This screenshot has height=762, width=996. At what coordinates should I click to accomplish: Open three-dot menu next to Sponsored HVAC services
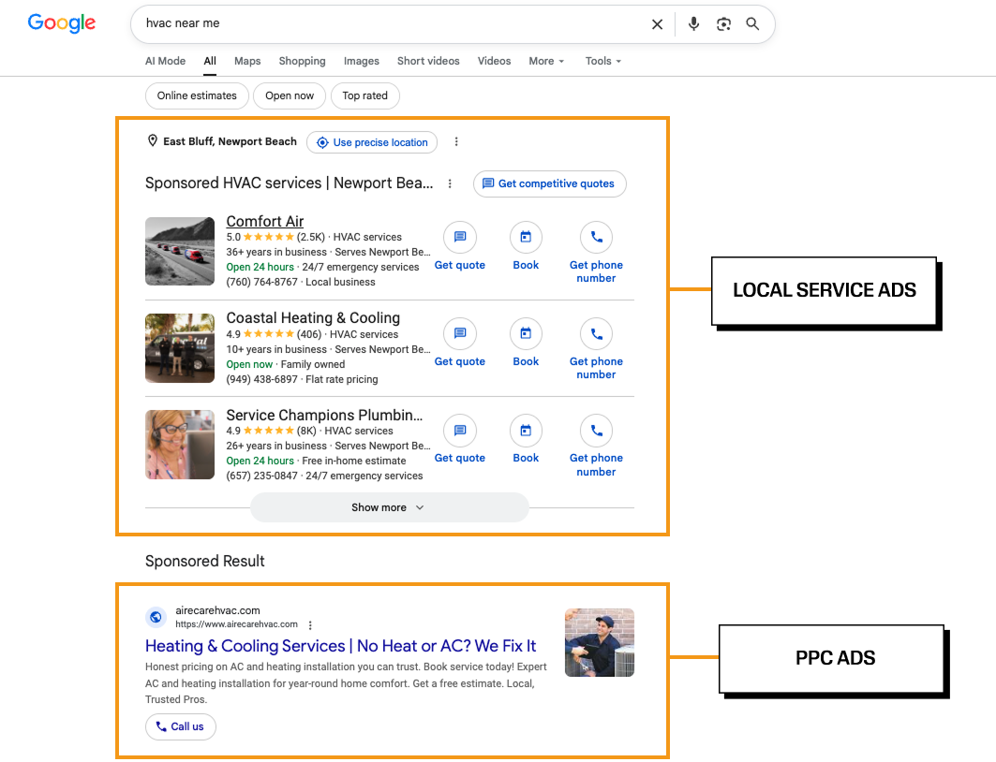(x=450, y=183)
